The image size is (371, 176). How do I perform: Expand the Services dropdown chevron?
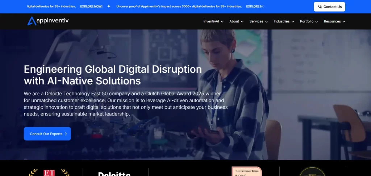[266, 22]
